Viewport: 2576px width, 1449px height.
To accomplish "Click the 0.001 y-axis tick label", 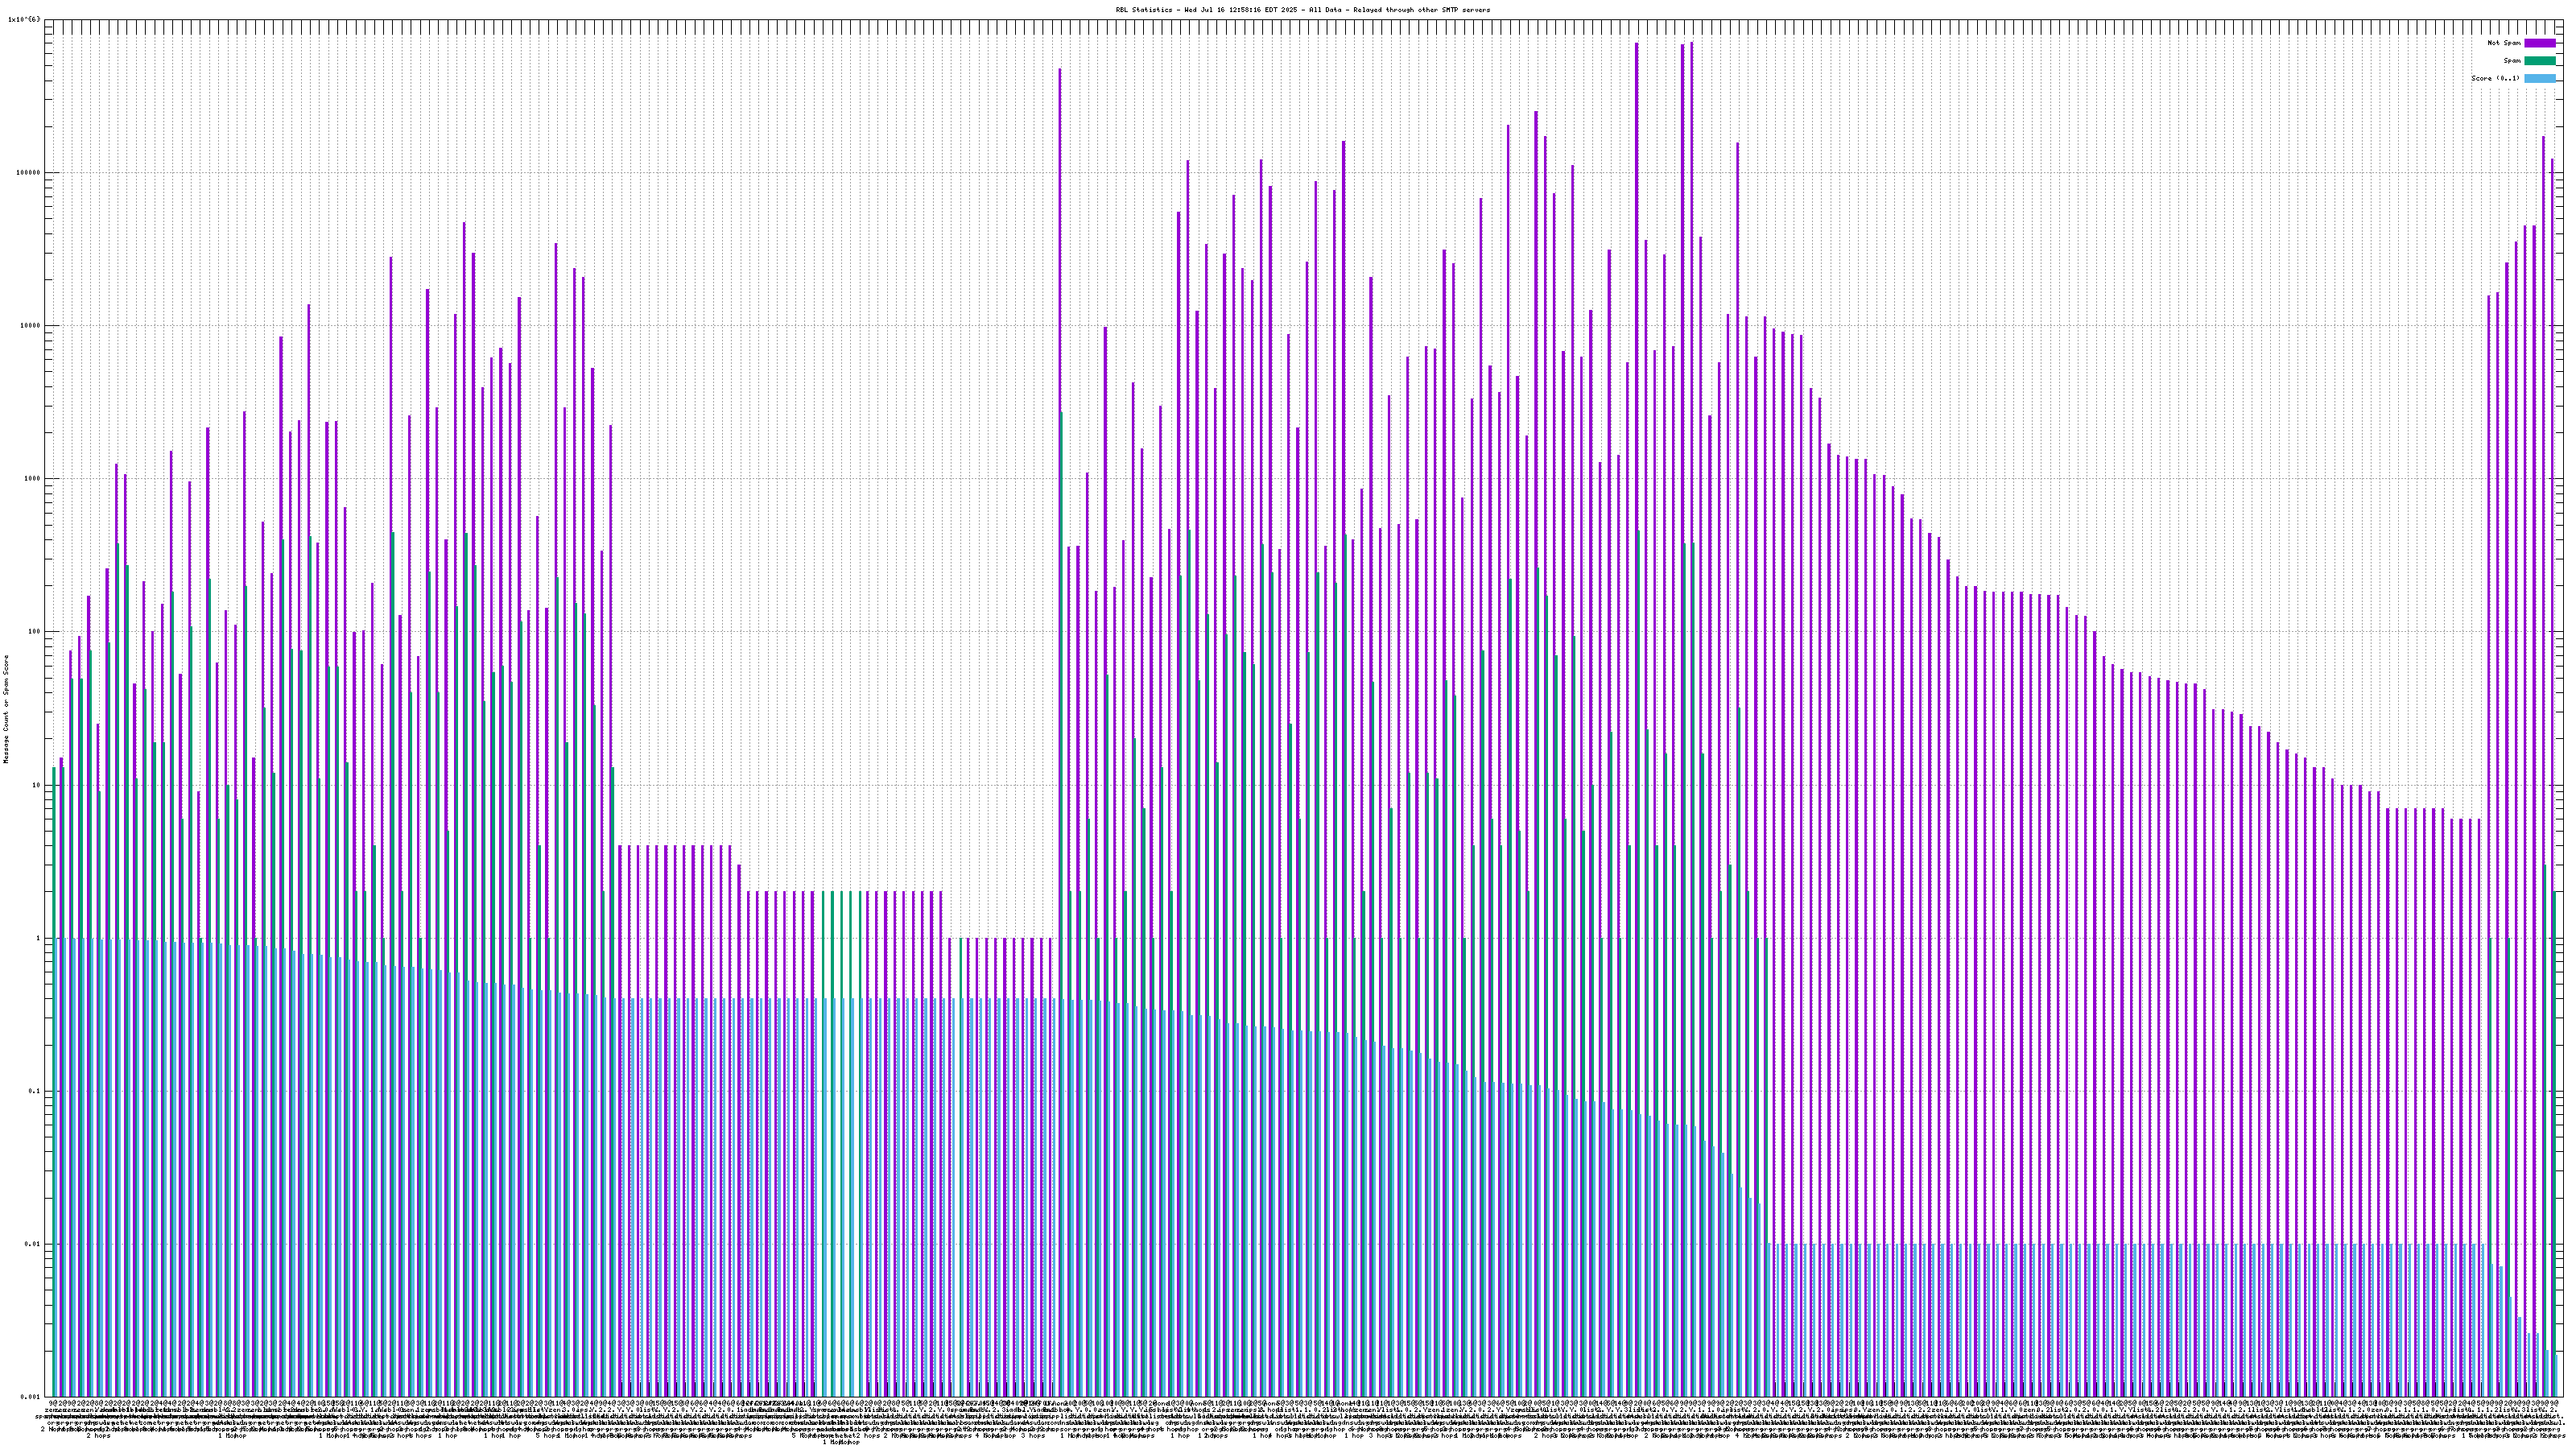I will tap(29, 1397).
